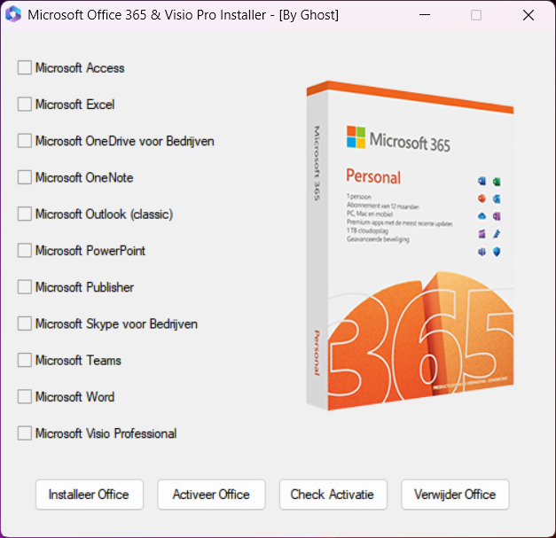Tick Microsoft OneDrive voor Bedrijven
The width and height of the screenshot is (556, 538).
[25, 141]
